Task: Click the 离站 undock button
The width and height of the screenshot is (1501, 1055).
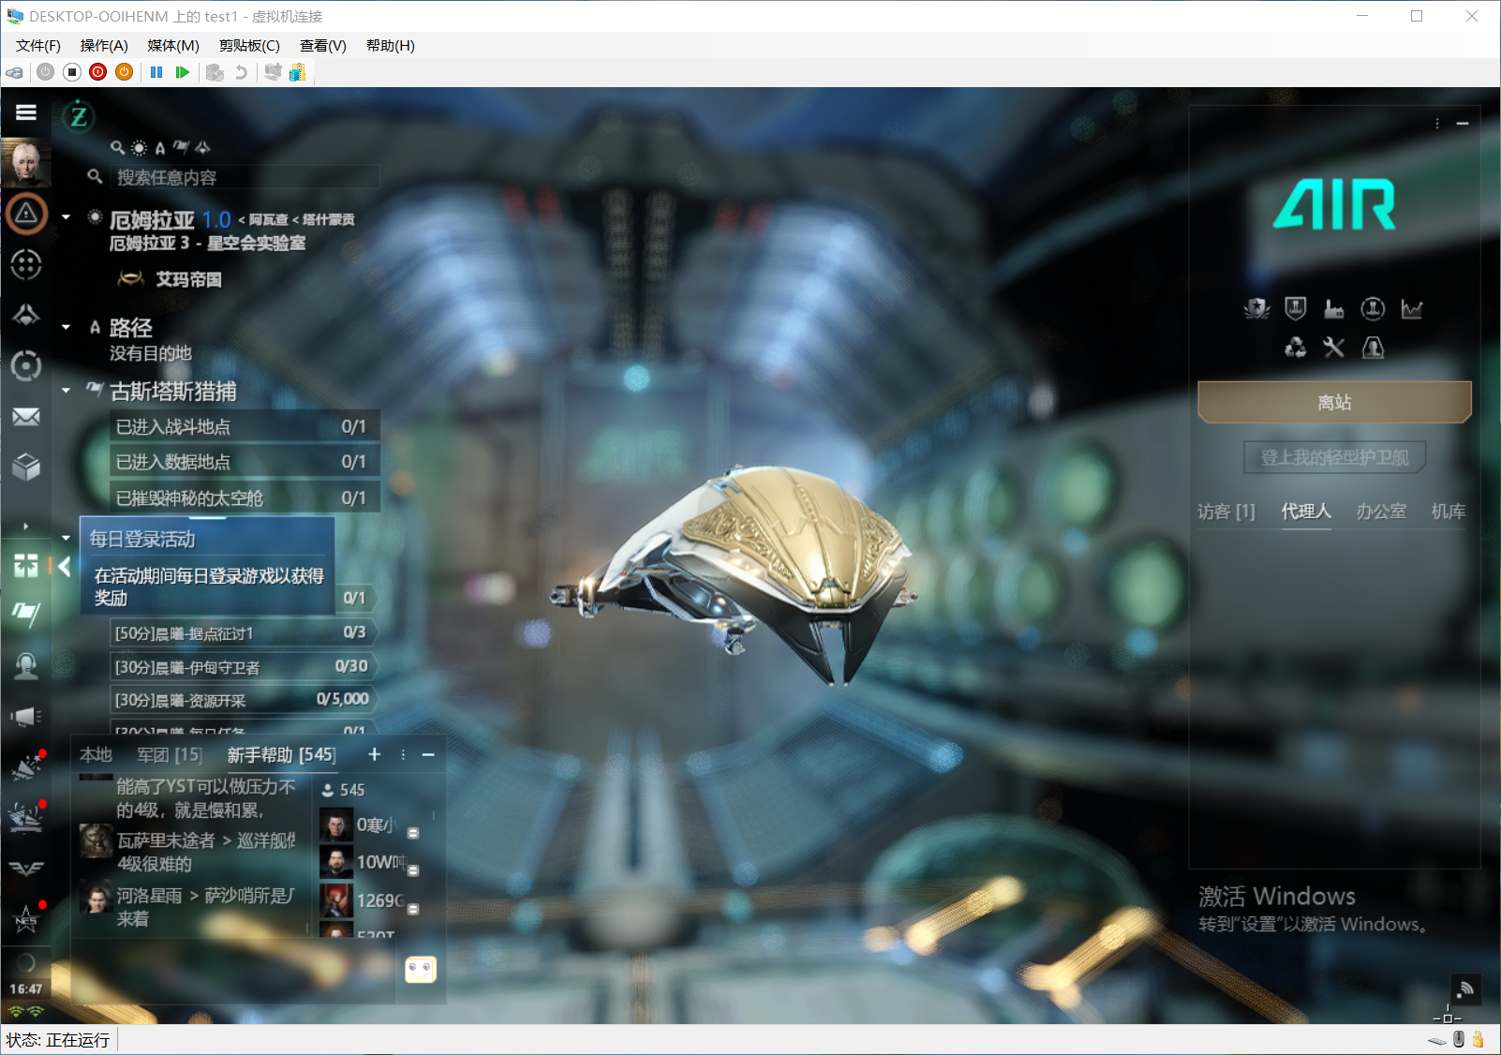Action: (x=1334, y=402)
